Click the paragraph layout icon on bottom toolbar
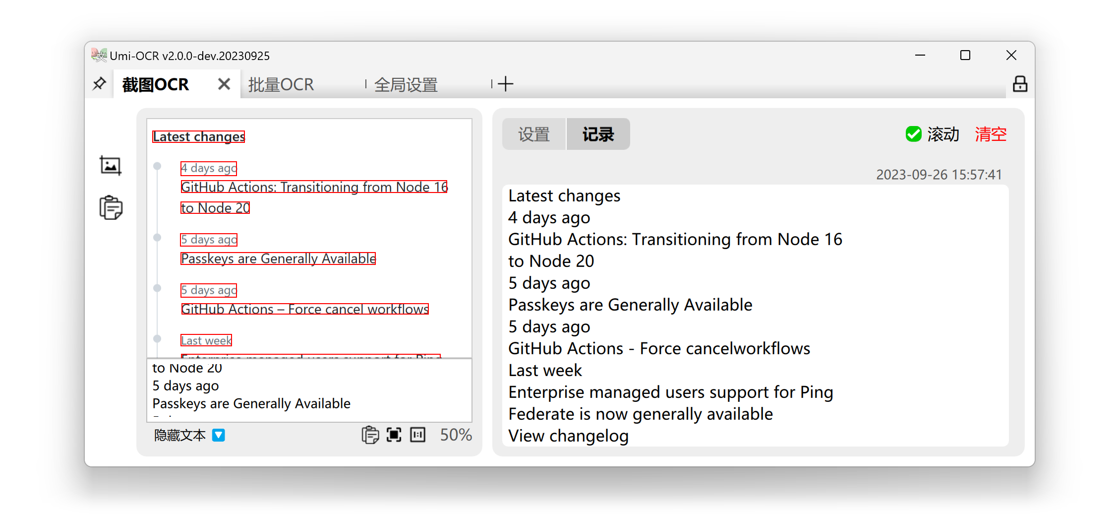 tap(417, 435)
